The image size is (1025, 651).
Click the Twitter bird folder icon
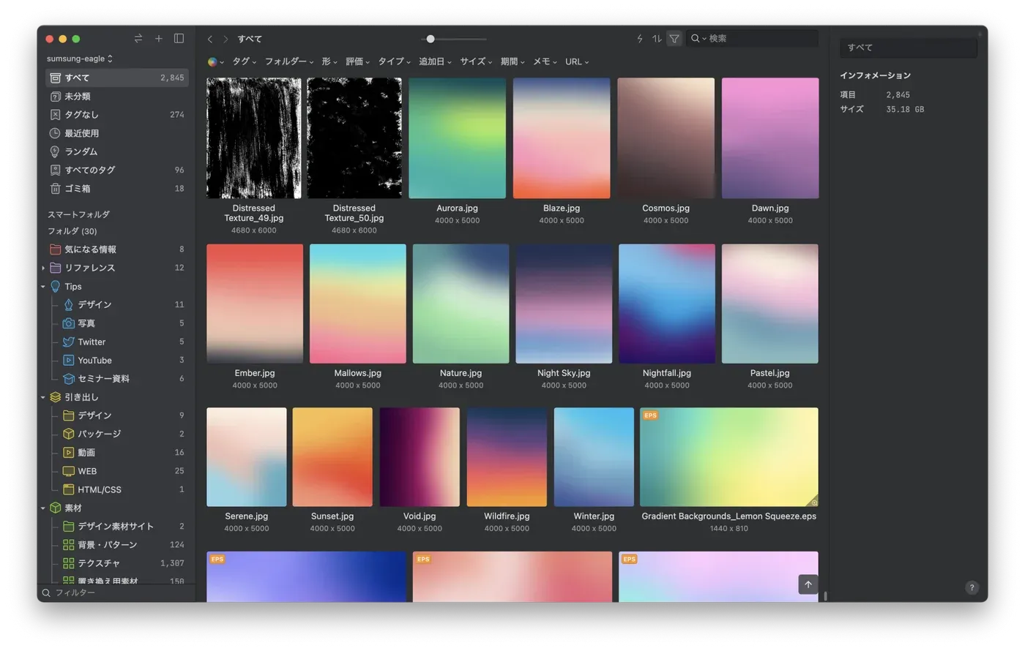coord(69,342)
